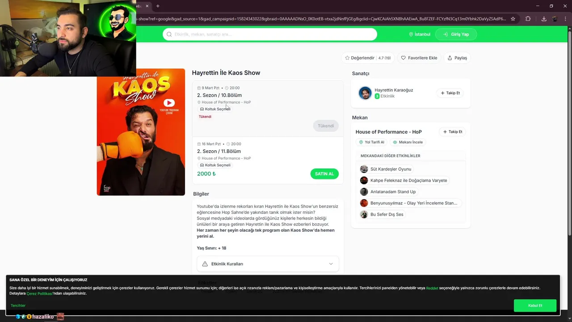Image resolution: width=572 pixels, height=322 pixels.
Task: Focus the event search field
Action: tap(270, 34)
